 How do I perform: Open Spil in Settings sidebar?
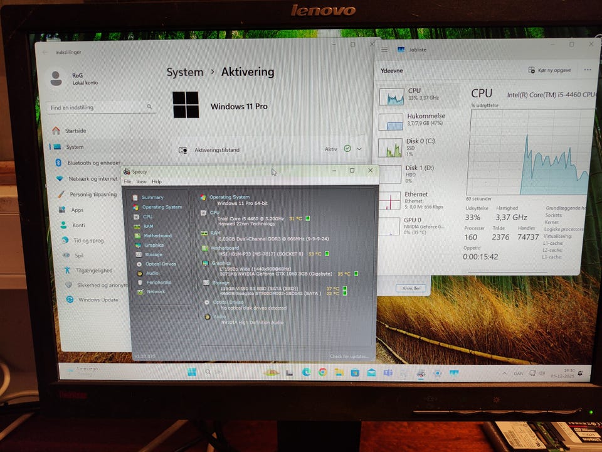[x=79, y=256]
